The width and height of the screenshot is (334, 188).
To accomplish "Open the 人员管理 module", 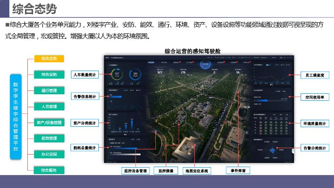I will coord(49,106).
